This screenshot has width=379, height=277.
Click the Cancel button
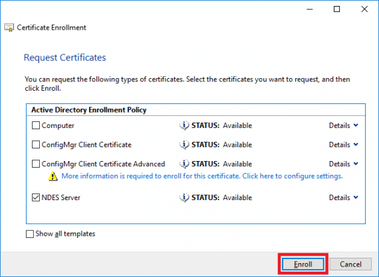350,264
